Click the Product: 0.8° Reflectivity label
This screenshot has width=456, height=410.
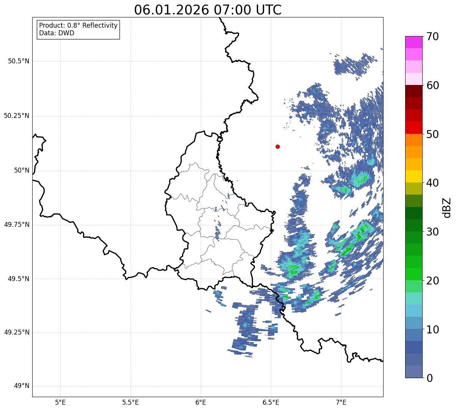pyautogui.click(x=79, y=25)
